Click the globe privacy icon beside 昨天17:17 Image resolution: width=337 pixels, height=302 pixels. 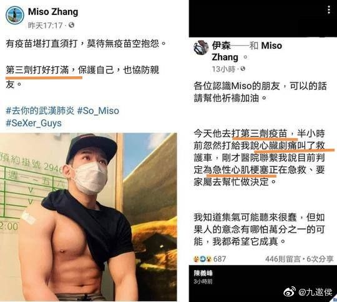(x=71, y=25)
